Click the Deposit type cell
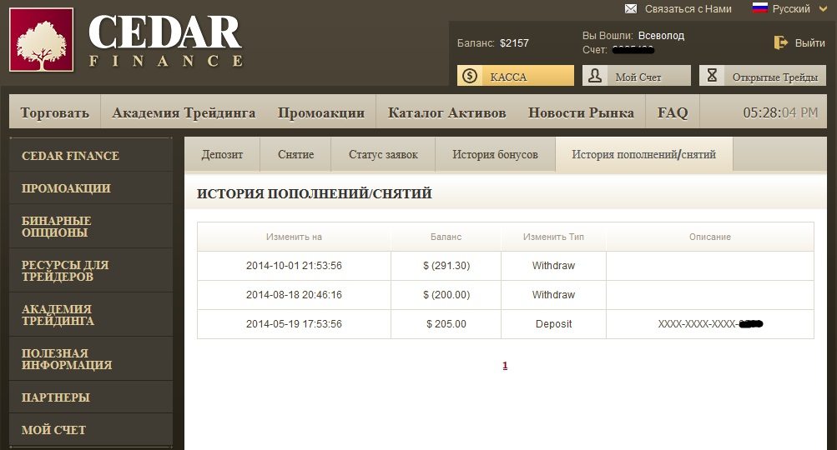837x450 pixels. 553,324
